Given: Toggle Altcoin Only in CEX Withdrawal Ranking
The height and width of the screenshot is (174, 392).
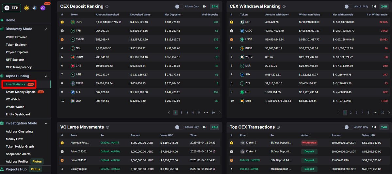Looking at the screenshot, I should (349, 7).
